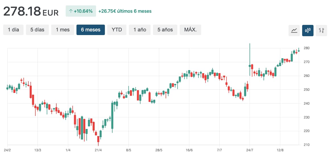Image resolution: width=330 pixels, height=155 pixels.
Task: Click the active "6 meses" range button
Action: point(91,30)
